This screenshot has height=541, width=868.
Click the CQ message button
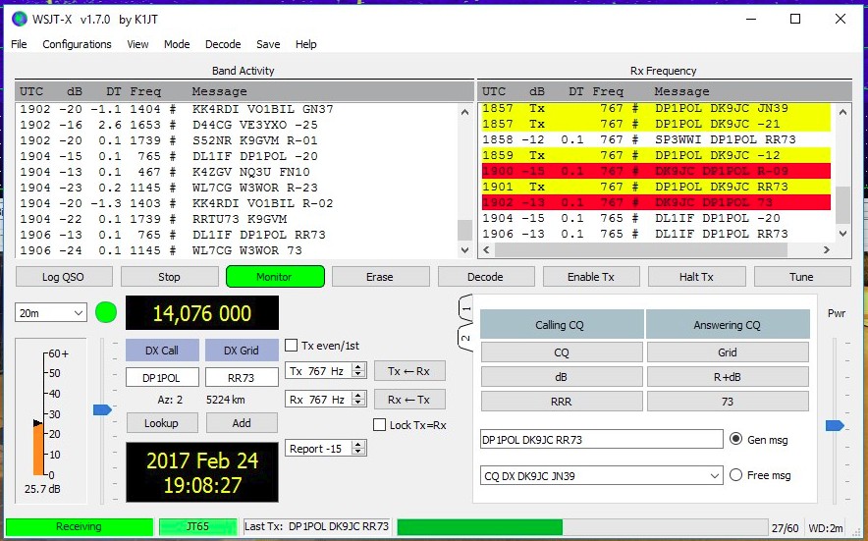(x=562, y=352)
